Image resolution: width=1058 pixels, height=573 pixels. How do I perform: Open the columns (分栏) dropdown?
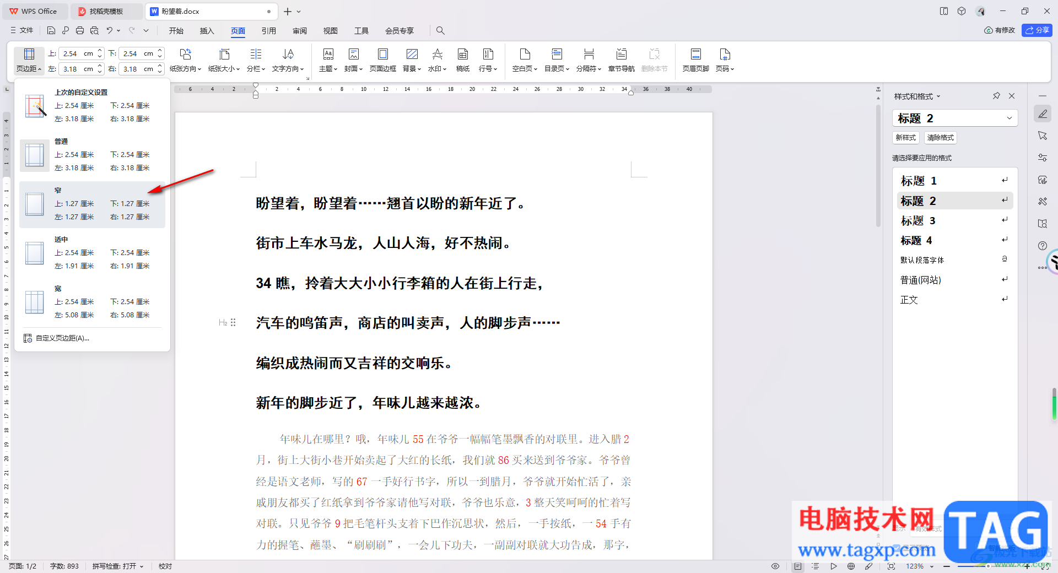pos(256,60)
